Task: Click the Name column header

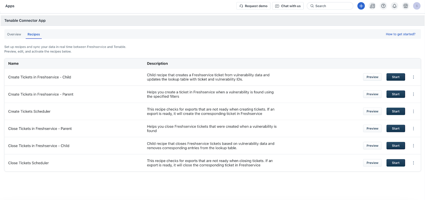Action: pos(13,63)
